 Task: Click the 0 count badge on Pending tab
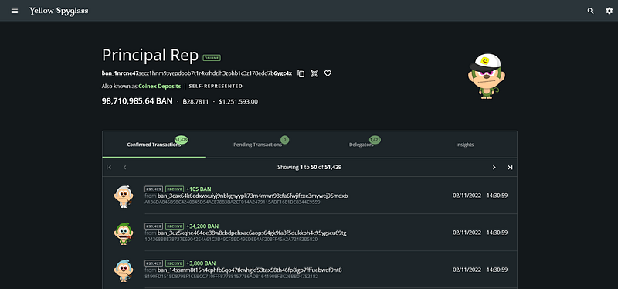coord(284,140)
